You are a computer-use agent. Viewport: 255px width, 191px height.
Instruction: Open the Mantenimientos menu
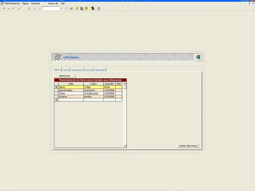click(12, 4)
